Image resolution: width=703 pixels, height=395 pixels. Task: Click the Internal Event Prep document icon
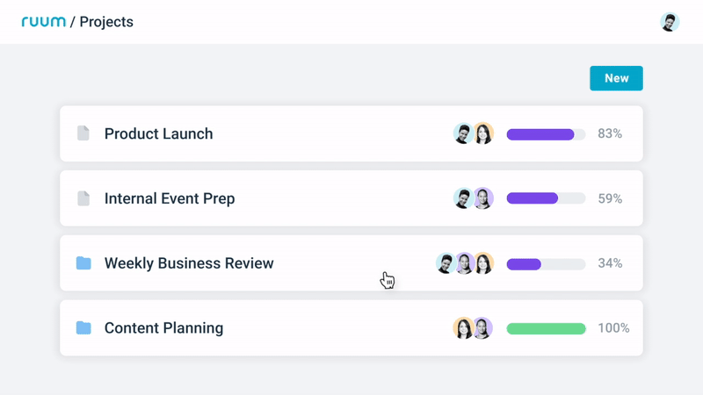pos(83,198)
